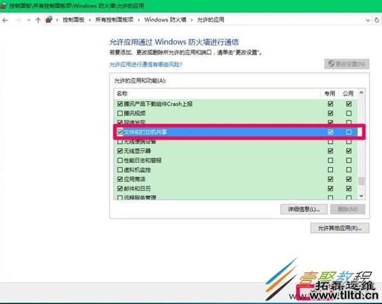Click the 删除(M) button
The width and height of the screenshot is (382, 304).
click(x=348, y=209)
